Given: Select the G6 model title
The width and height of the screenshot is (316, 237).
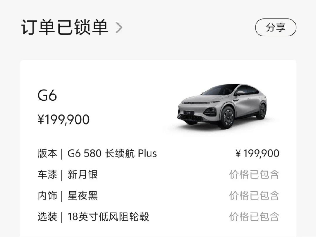Looking at the screenshot, I should click(47, 95).
